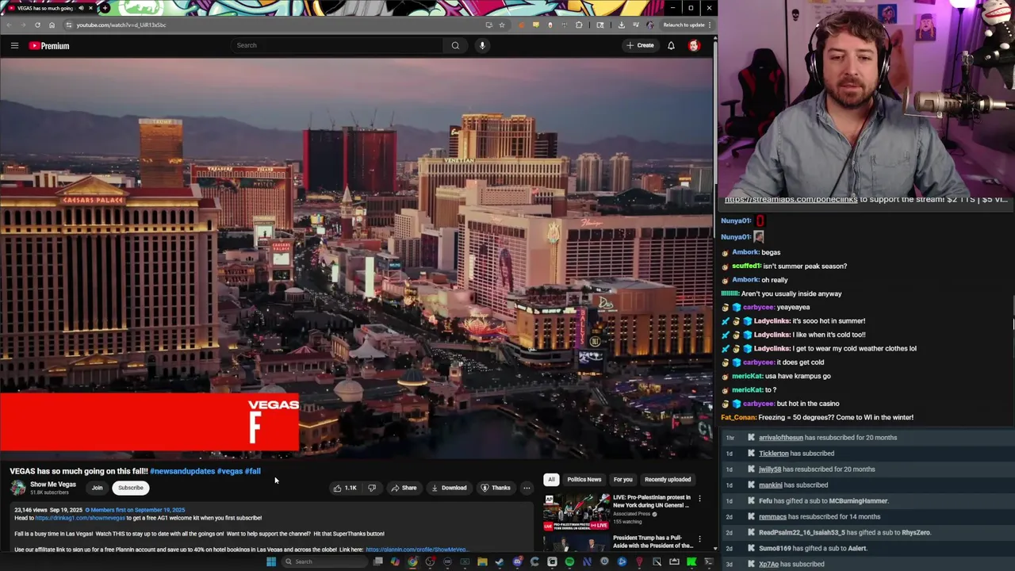Click Fat_Conan chat username

click(x=738, y=417)
